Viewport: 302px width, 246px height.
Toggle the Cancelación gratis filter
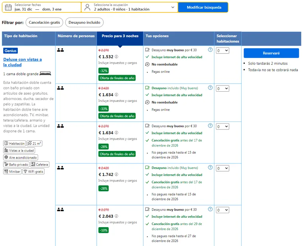tap(44, 22)
